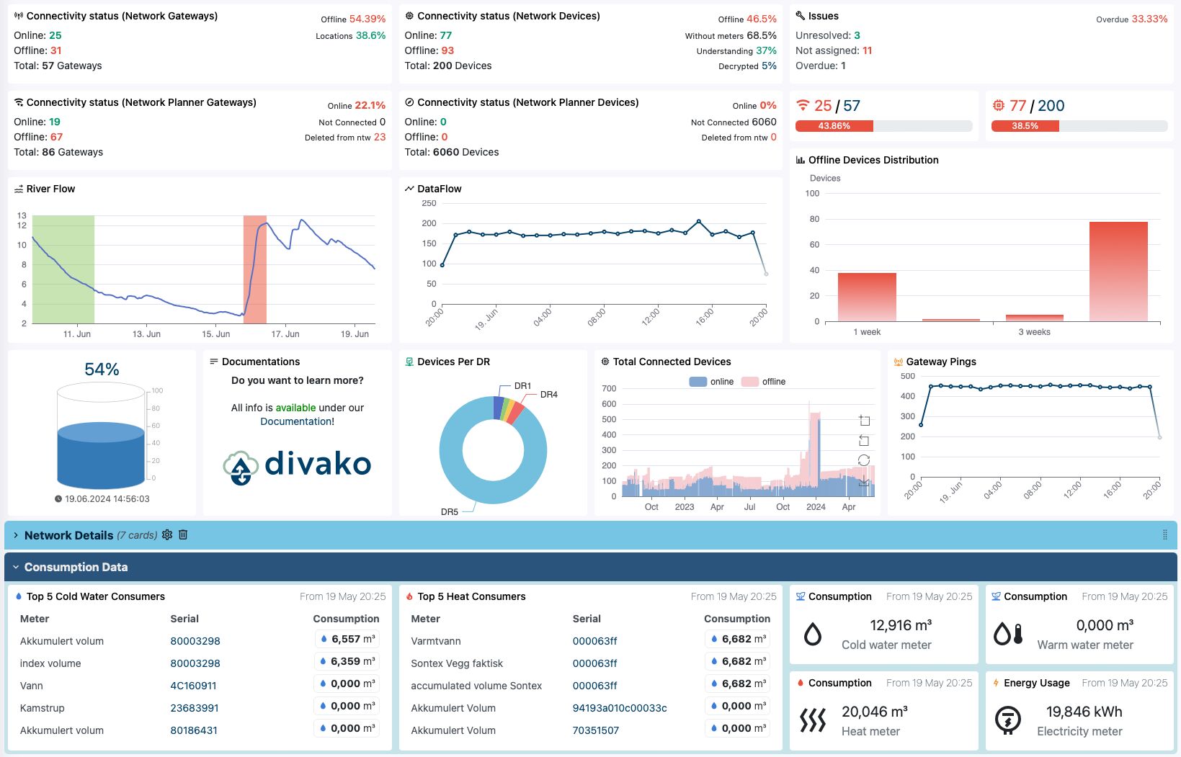Click the green shaded River Flow region
This screenshot has height=757, width=1181.
pyautogui.click(x=63, y=269)
